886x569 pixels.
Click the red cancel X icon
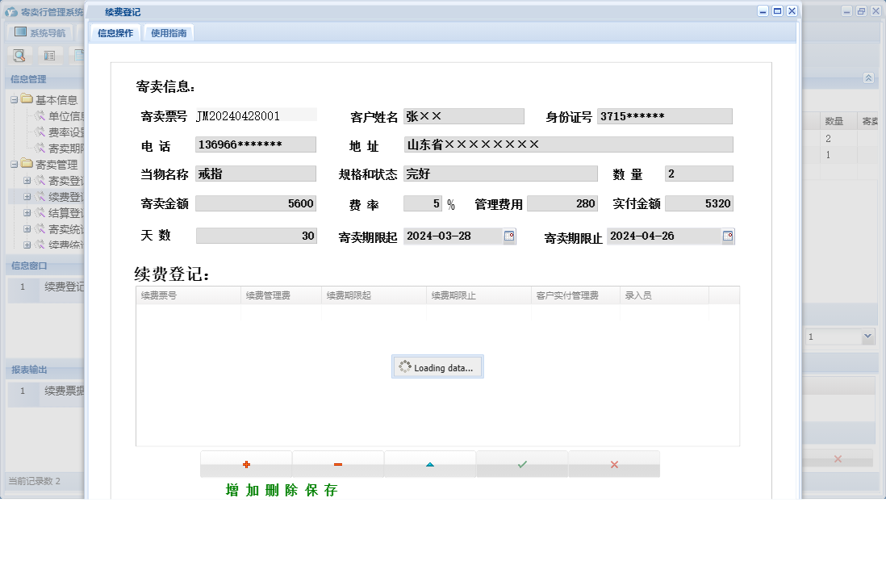[614, 463]
